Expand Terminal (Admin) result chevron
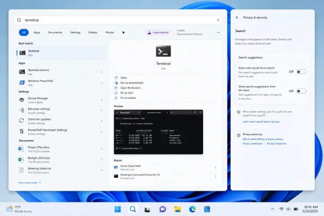 (101, 72)
